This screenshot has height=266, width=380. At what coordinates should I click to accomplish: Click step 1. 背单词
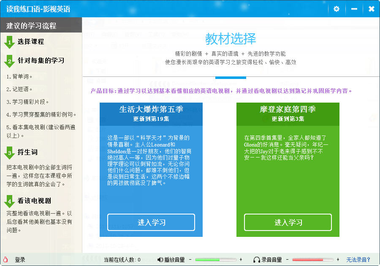19,76
